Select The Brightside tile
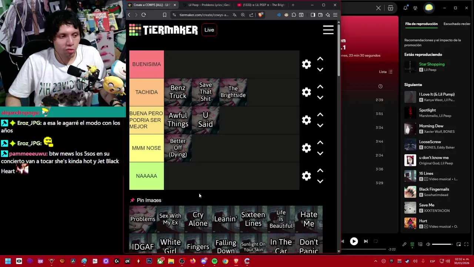This screenshot has width=474, height=267. click(233, 92)
